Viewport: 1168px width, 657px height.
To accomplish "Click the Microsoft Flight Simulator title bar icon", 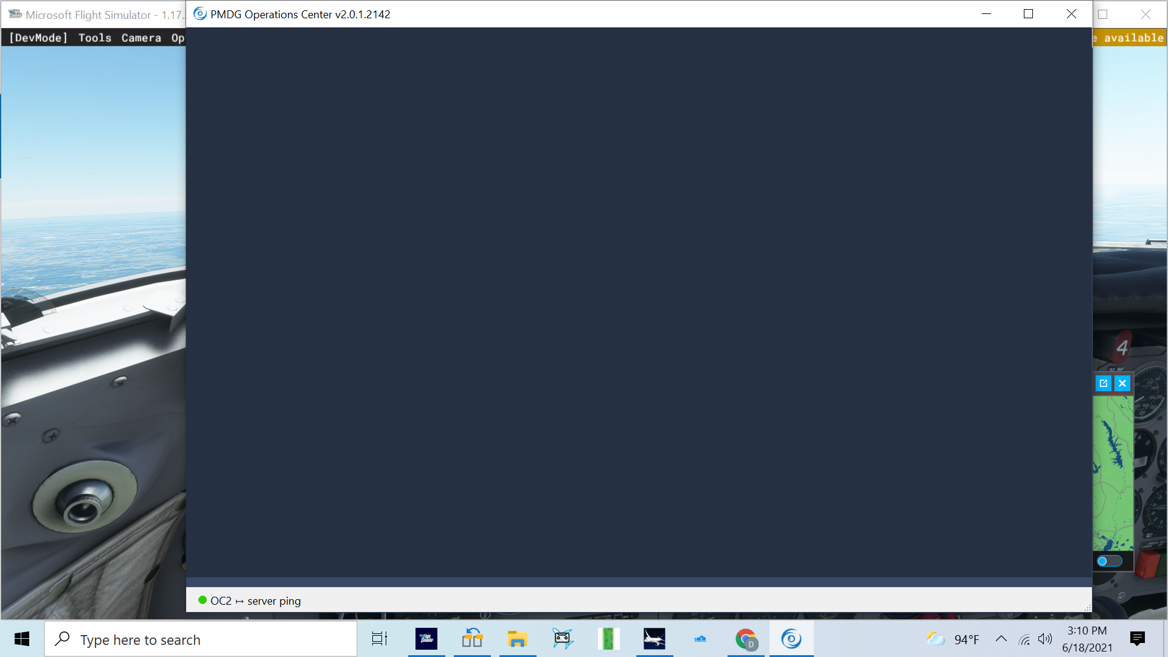I will pos(15,14).
